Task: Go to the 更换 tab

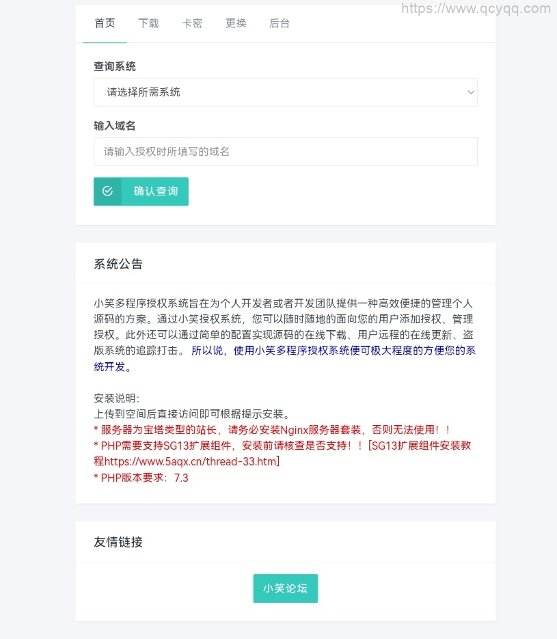Action: point(236,23)
